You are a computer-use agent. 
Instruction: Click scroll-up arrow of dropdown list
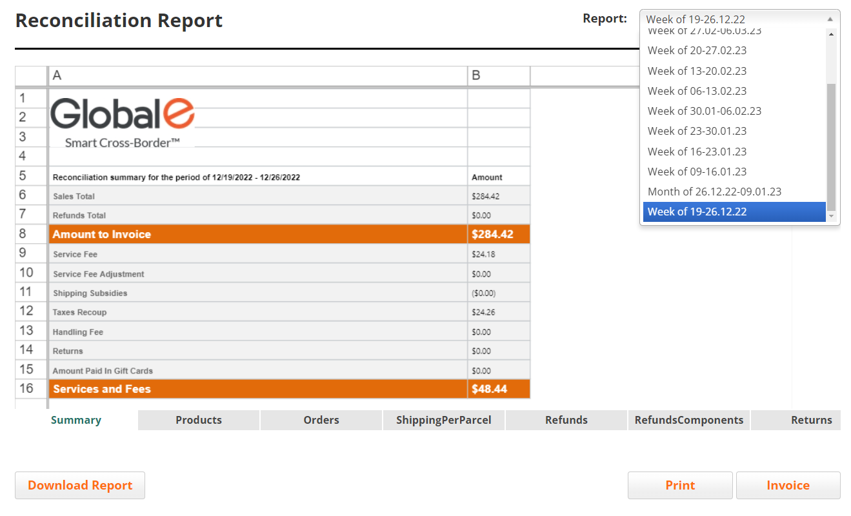point(831,34)
